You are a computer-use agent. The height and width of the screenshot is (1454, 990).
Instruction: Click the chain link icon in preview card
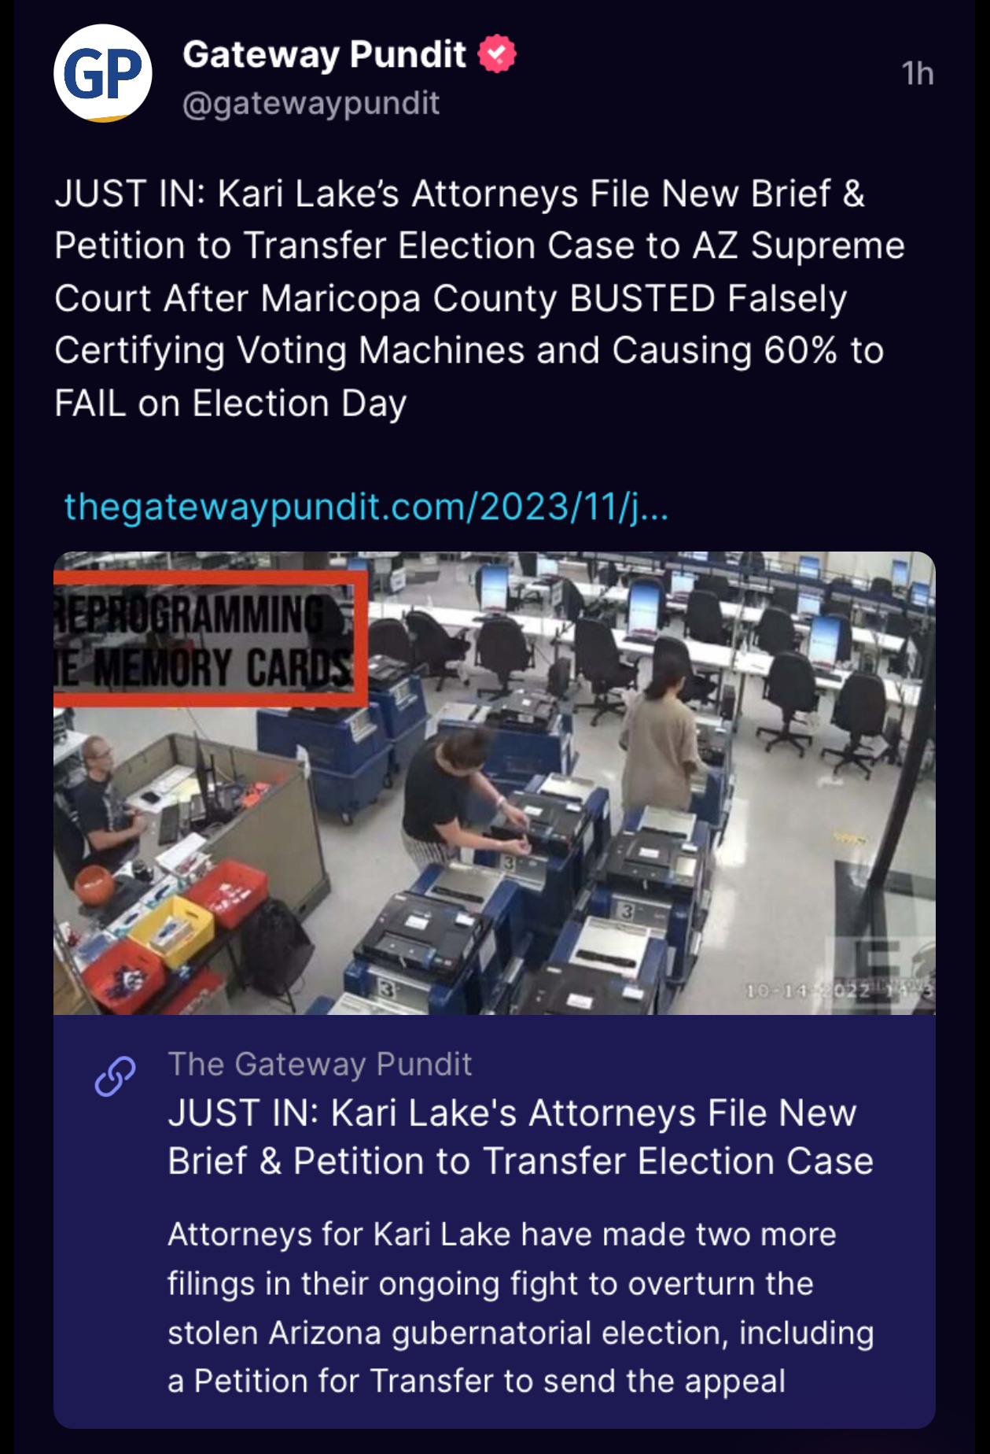(x=116, y=1076)
